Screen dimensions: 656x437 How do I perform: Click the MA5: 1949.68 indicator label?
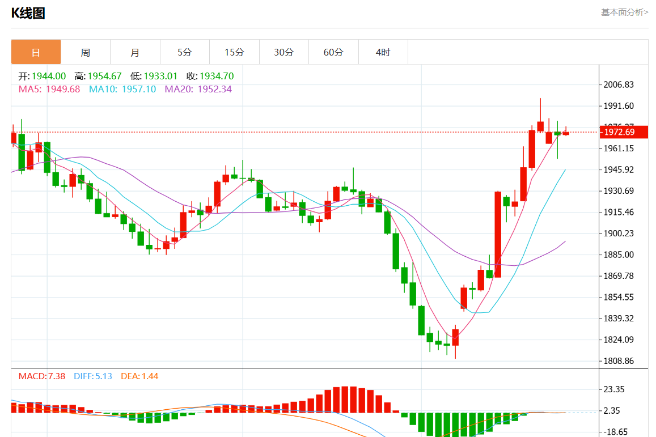point(49,89)
